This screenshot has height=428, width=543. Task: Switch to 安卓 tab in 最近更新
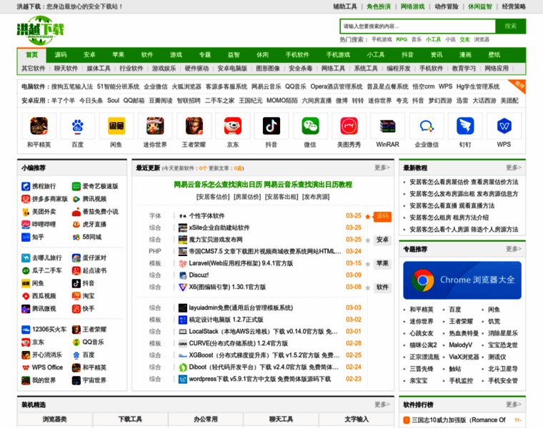click(x=382, y=240)
